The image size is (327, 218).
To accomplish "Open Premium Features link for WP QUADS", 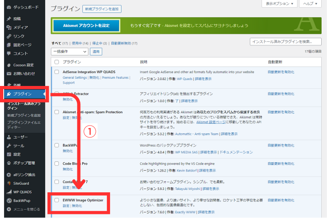I will 115,77.
